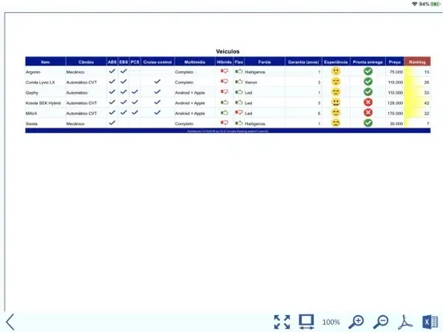Zoom out with magnifier minus icon
The image size is (443, 332).
pos(380,322)
